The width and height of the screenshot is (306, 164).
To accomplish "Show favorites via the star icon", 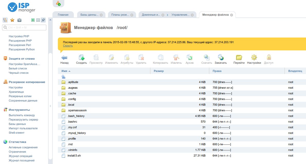I will pyautogui.click(x=12, y=20).
